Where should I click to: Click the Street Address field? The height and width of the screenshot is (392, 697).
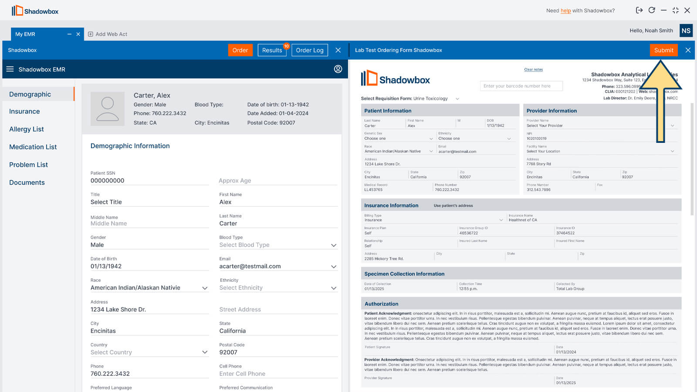point(278,309)
